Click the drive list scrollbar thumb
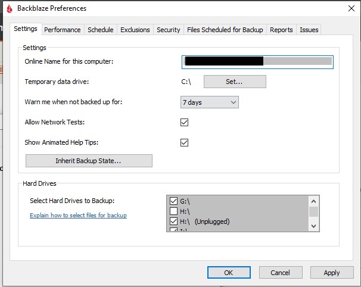 [x=313, y=211]
